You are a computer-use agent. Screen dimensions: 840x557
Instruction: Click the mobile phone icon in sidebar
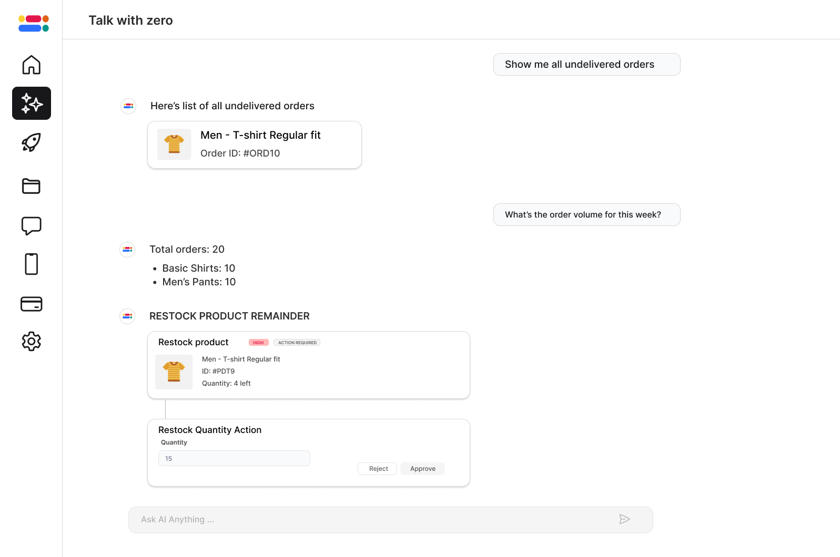click(x=32, y=264)
